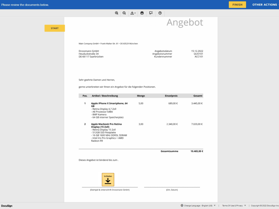Viewport: 279px width, 209px height.
Task: Click the Gesamtsumme label
Action: (x=169, y=151)
